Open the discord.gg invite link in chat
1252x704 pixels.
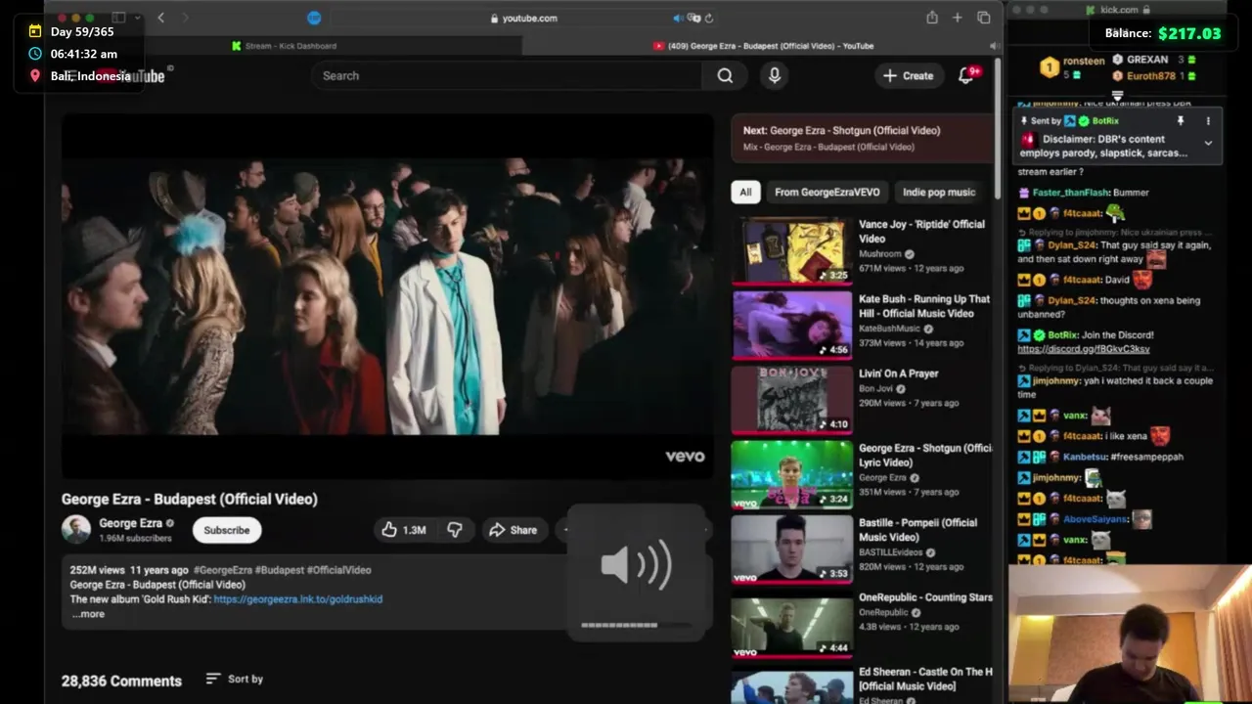(x=1084, y=349)
